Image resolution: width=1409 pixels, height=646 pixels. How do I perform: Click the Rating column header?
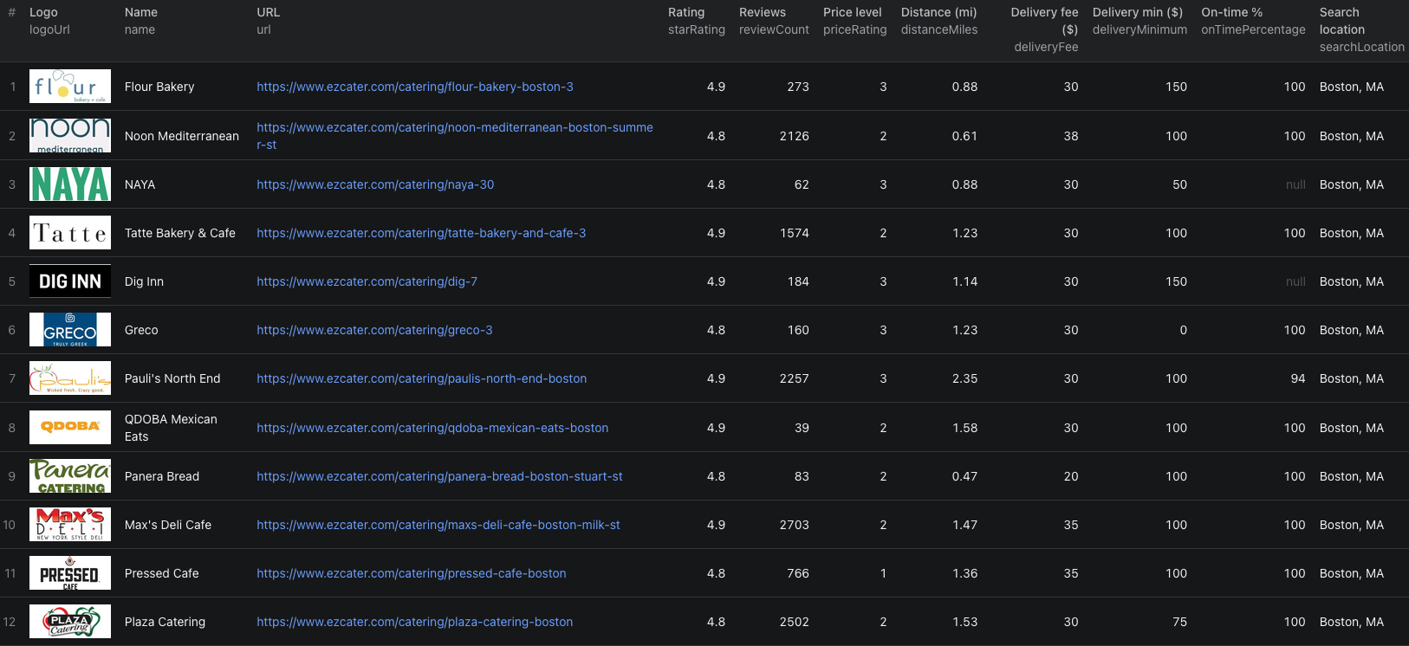point(697,21)
